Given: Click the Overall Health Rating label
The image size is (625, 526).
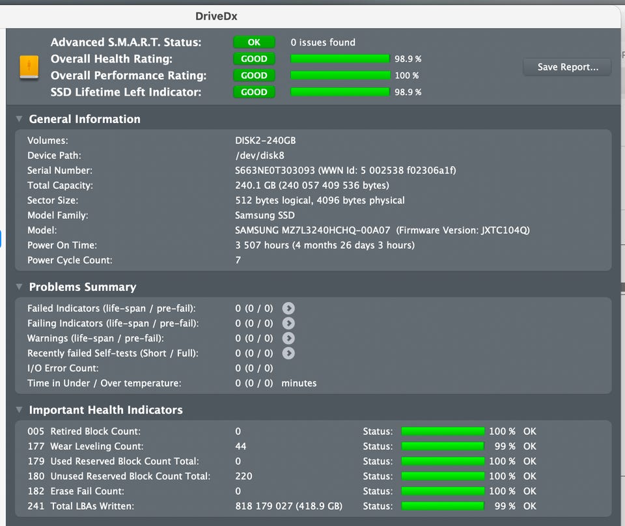Looking at the screenshot, I should coord(111,59).
